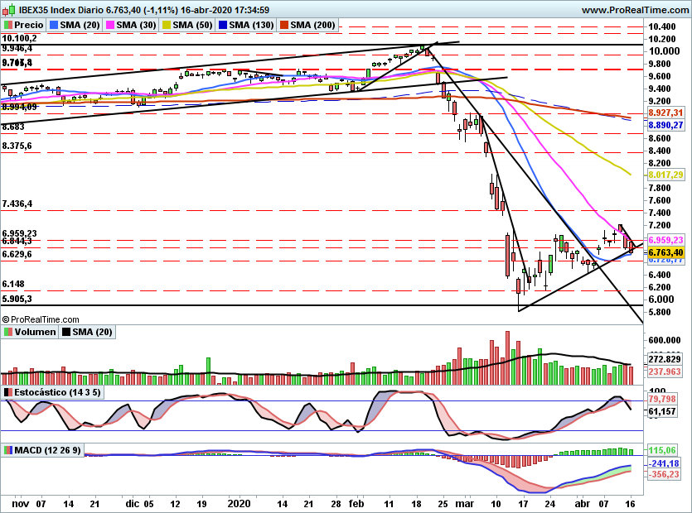
Task: Select the magenta 6.959,23 label on the right axis
Action: 665,240
